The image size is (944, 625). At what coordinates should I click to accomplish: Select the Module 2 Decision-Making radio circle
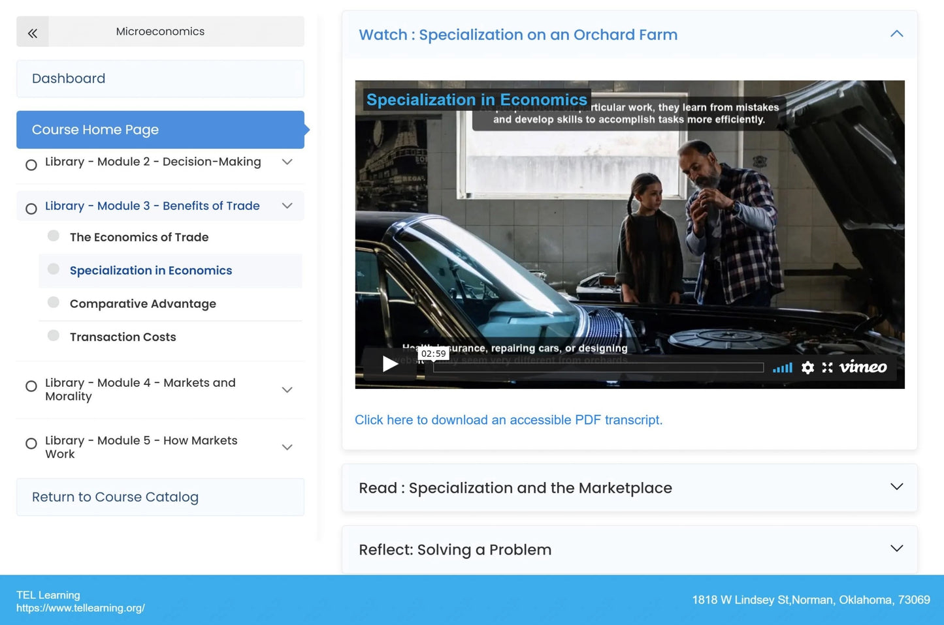(x=31, y=165)
